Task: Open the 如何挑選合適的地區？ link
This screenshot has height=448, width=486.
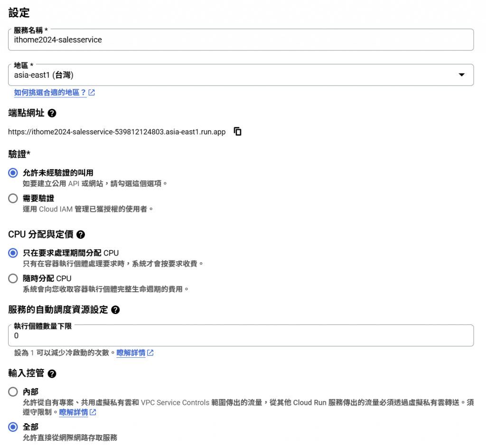Action: coord(50,93)
